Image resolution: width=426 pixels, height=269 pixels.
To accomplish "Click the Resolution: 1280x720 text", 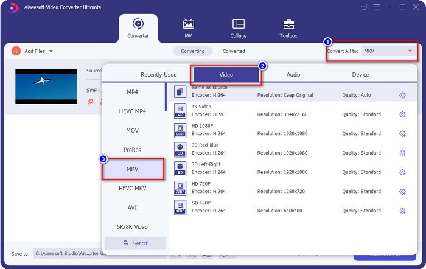I will [281, 191].
